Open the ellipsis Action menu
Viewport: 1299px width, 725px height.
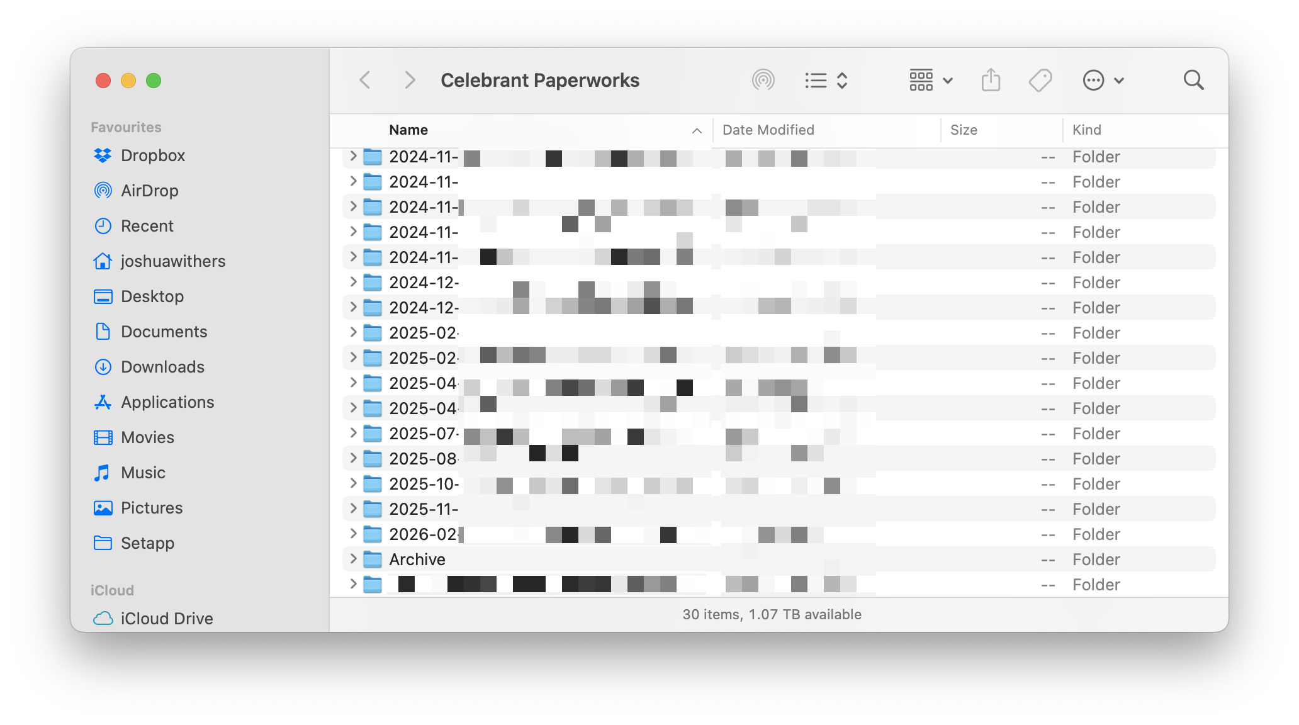pos(1103,81)
